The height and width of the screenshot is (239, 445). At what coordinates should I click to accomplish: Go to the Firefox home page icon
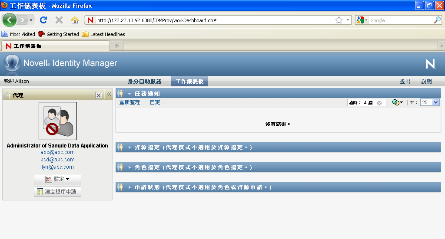(75, 20)
